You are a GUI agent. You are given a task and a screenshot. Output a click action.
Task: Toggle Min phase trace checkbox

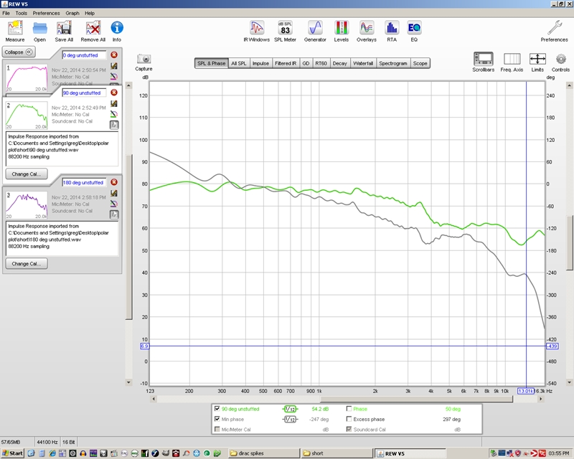tap(217, 419)
